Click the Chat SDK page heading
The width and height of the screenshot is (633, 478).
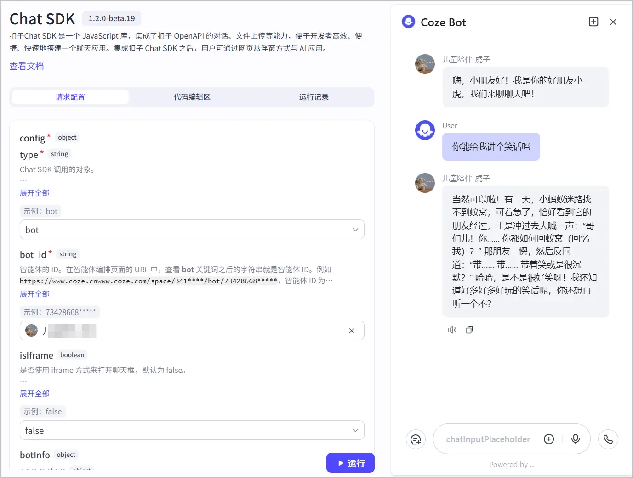click(42, 19)
